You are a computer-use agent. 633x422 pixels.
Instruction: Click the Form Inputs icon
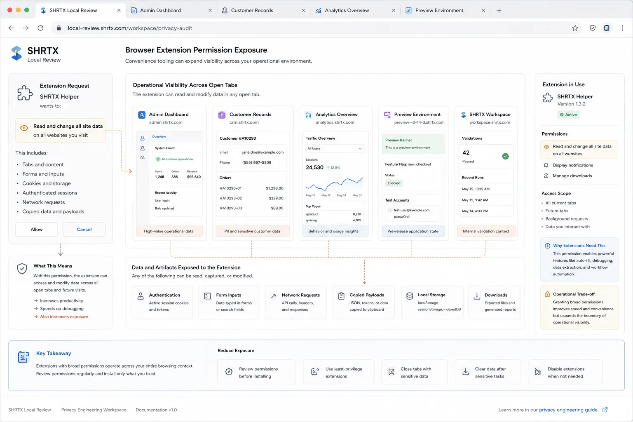tap(207, 296)
